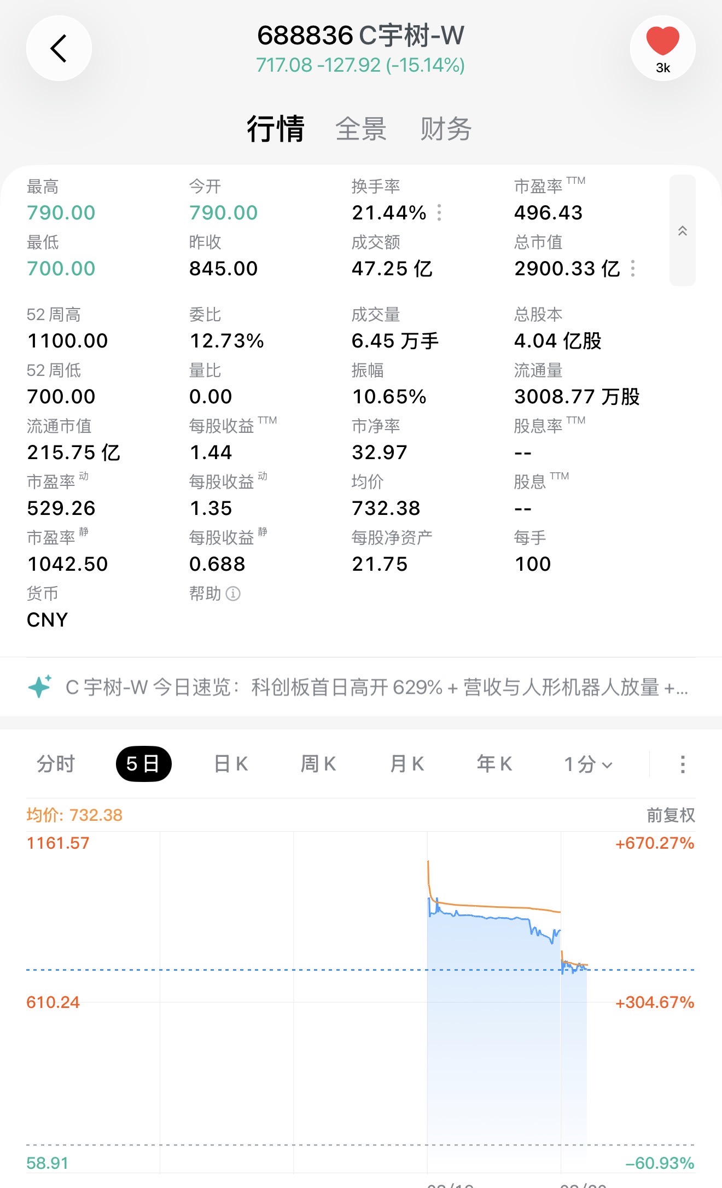Select the 5日 chart period
This screenshot has height=1188, width=722.
click(x=143, y=764)
